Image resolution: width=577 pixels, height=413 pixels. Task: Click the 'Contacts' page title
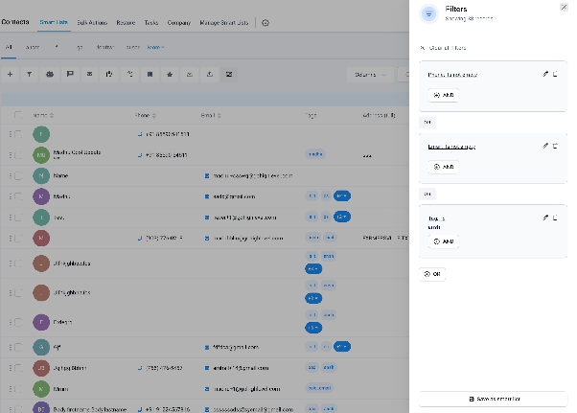(x=15, y=22)
